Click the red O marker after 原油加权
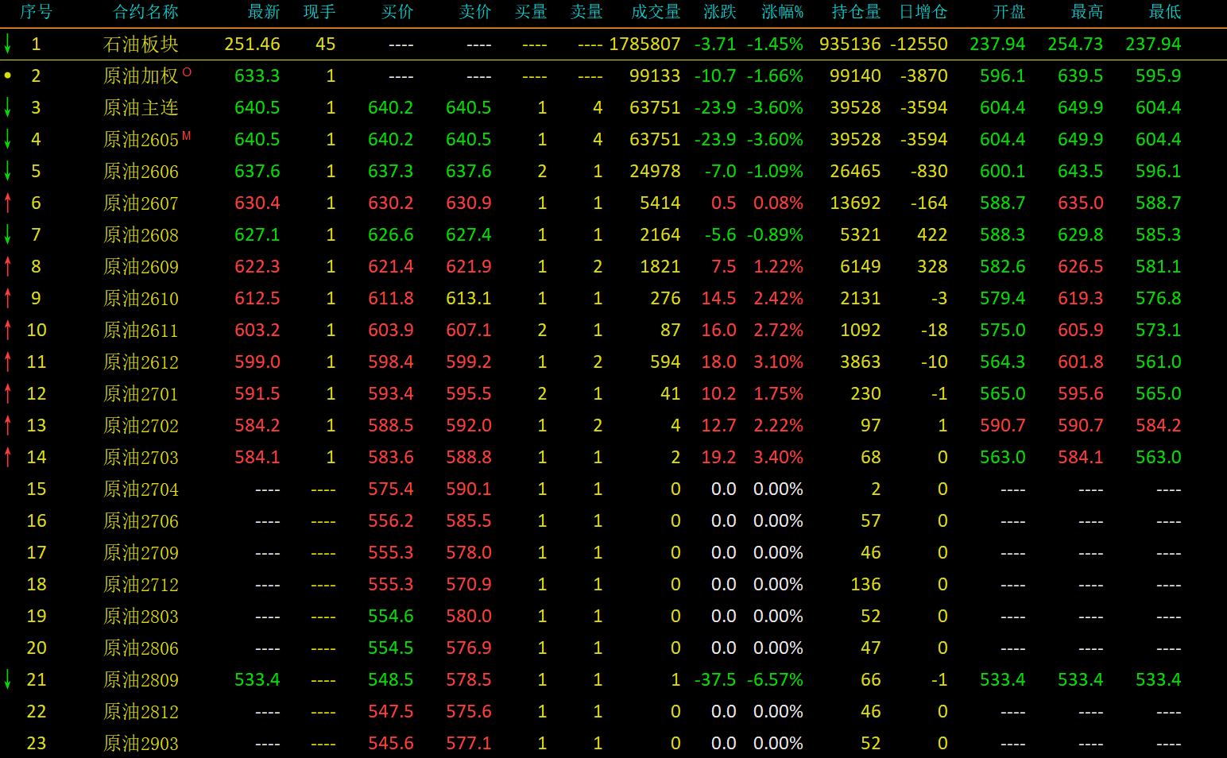This screenshot has height=758, width=1227. 187,72
